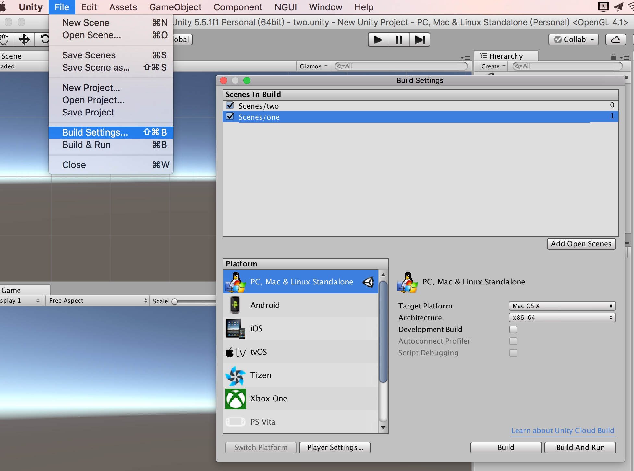634x471 pixels.
Task: Choose New Scene from File menu
Action: click(x=111, y=23)
